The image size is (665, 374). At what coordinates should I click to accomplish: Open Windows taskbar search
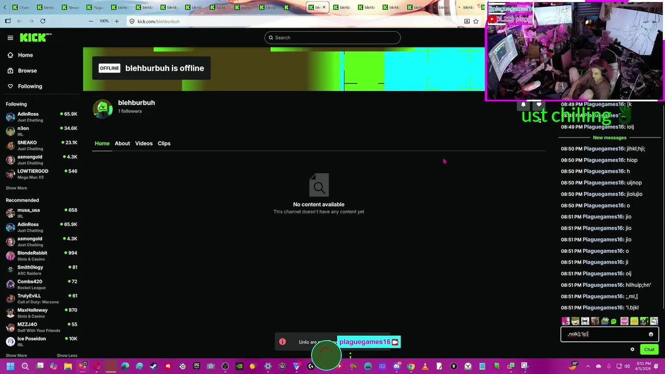coord(25,367)
